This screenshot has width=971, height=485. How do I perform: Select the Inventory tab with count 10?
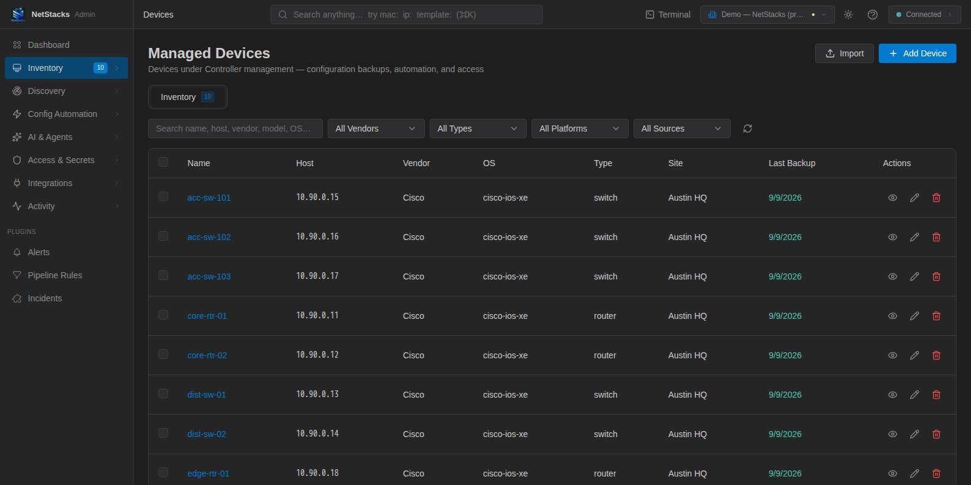188,97
